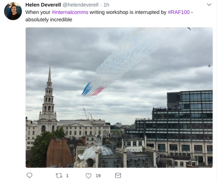Click the words 'absolutely incredible' in the tweet
The image size is (217, 181).
click(x=49, y=20)
